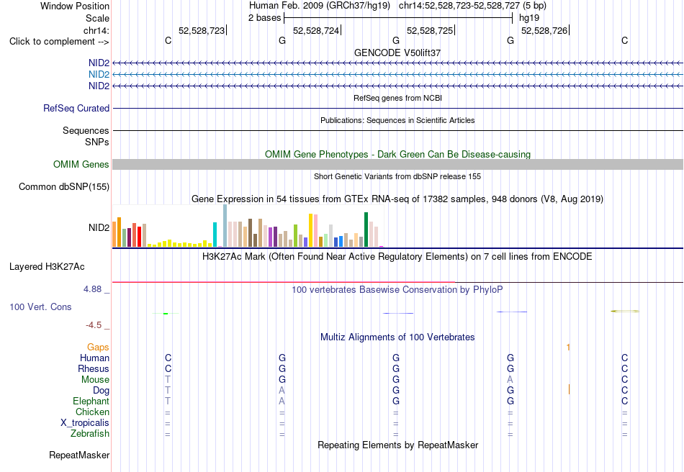The image size is (684, 472).
Task: Click the 'H3K27Ac Mark' track title
Action: (397, 257)
